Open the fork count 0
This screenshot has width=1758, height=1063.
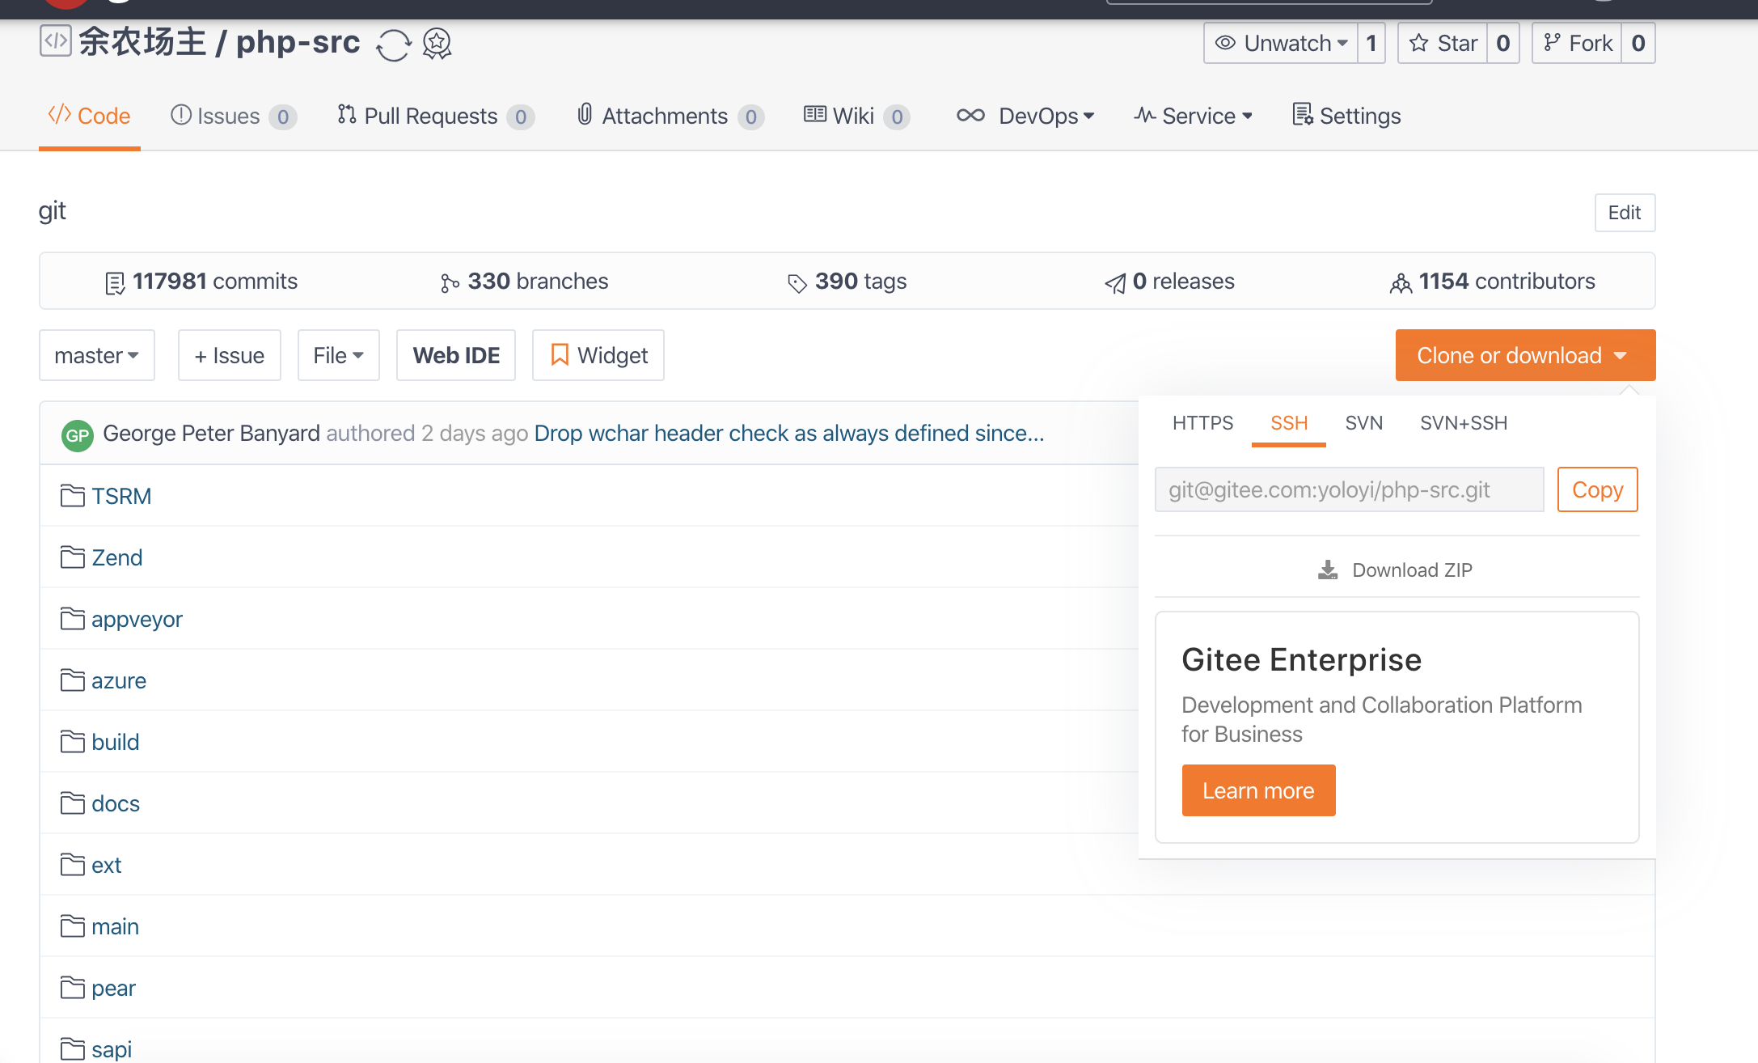(x=1638, y=43)
